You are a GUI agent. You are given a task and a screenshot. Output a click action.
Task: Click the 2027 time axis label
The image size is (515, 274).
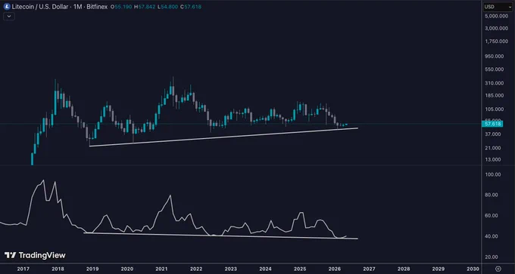click(x=369, y=269)
